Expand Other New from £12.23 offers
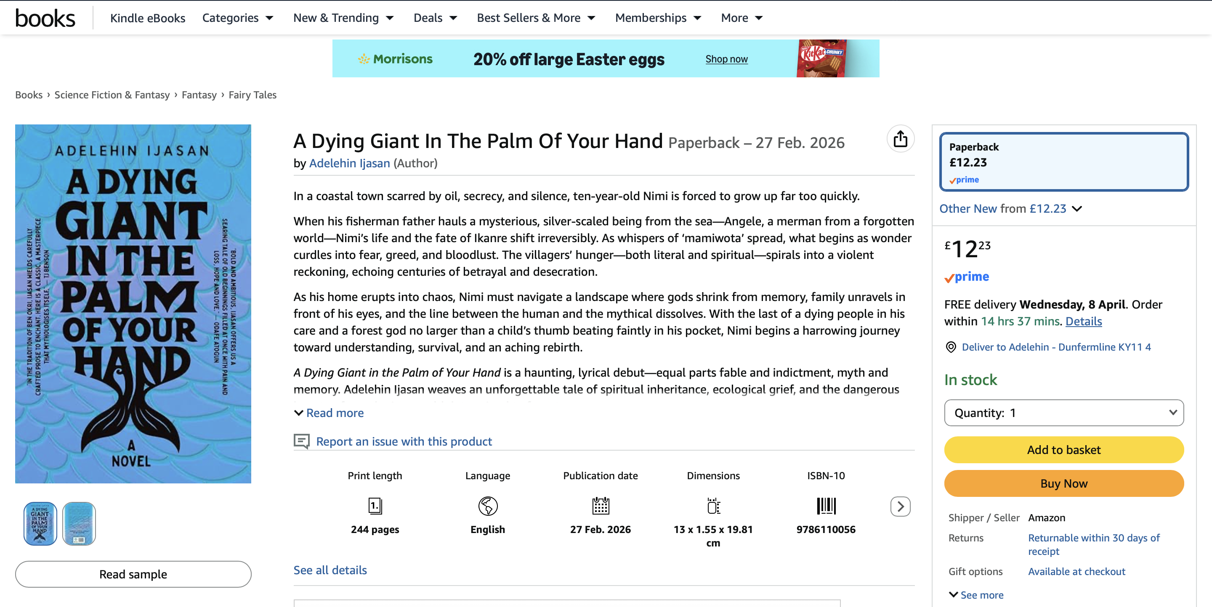Viewport: 1212px width, 607px height. 1010,208
